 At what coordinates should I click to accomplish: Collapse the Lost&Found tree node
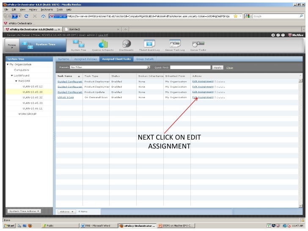coord(12,75)
